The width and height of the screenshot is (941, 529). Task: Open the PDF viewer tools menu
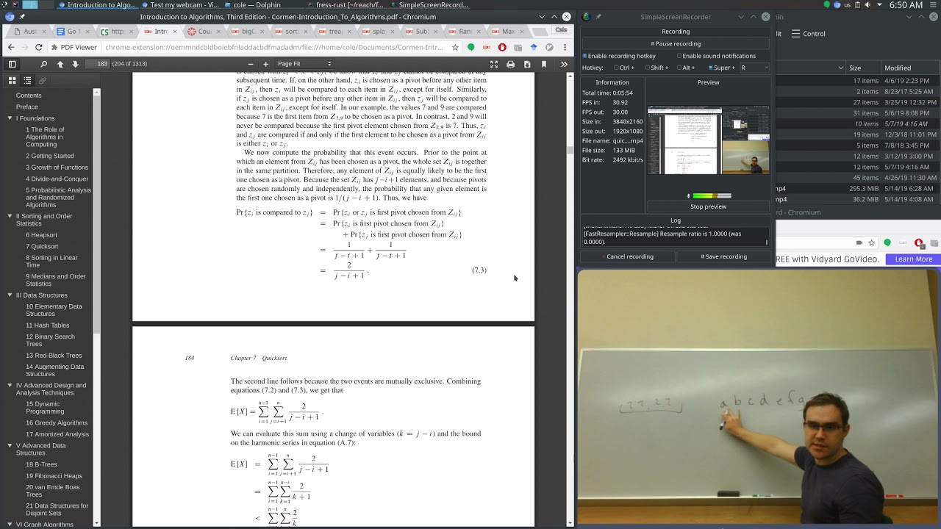[x=564, y=64]
